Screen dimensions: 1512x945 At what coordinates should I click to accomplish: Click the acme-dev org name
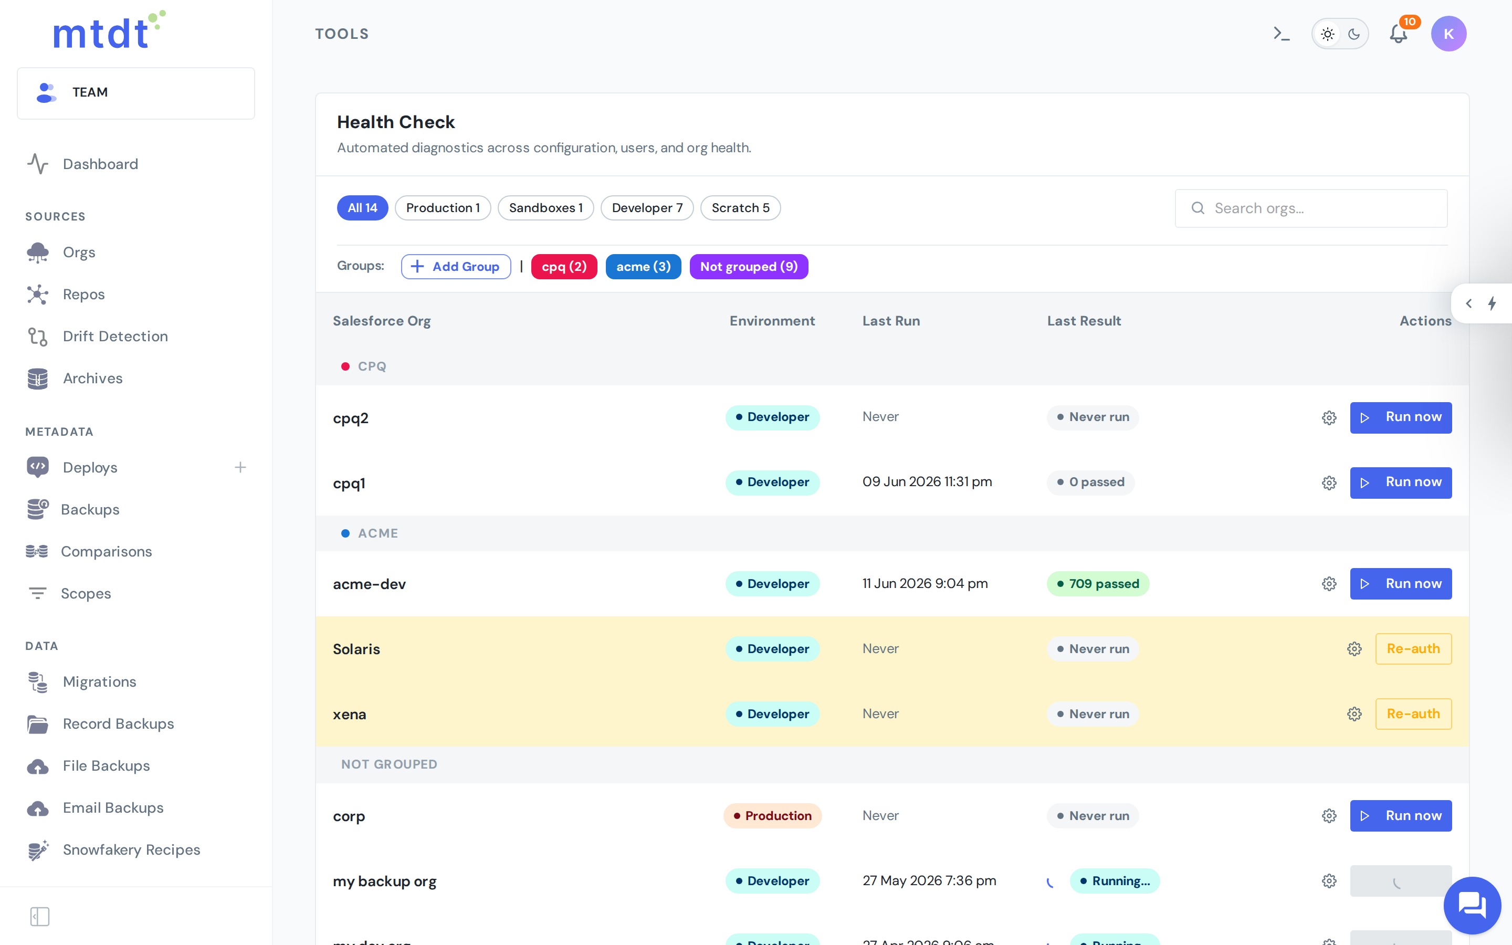[369, 584]
